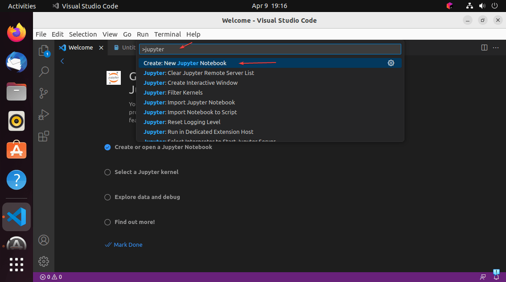This screenshot has width=506, height=282.
Task: Open the Explorer view in activity bar
Action: click(44, 50)
